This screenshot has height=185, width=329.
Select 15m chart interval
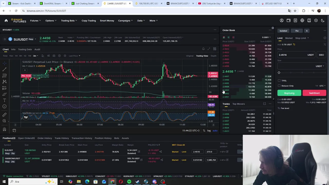(x=11, y=56)
